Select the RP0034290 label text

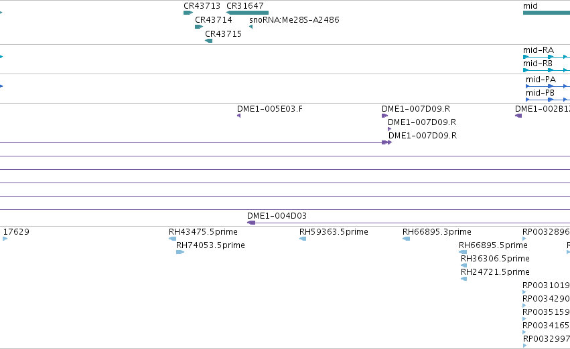tap(546, 299)
